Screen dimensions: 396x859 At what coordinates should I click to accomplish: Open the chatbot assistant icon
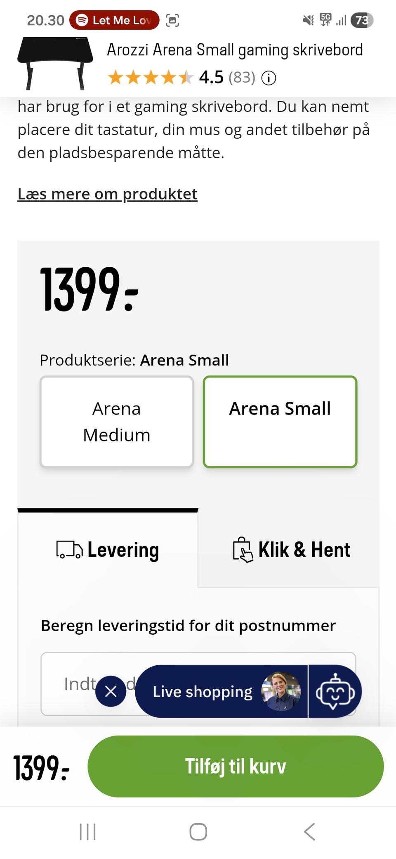pyautogui.click(x=335, y=691)
